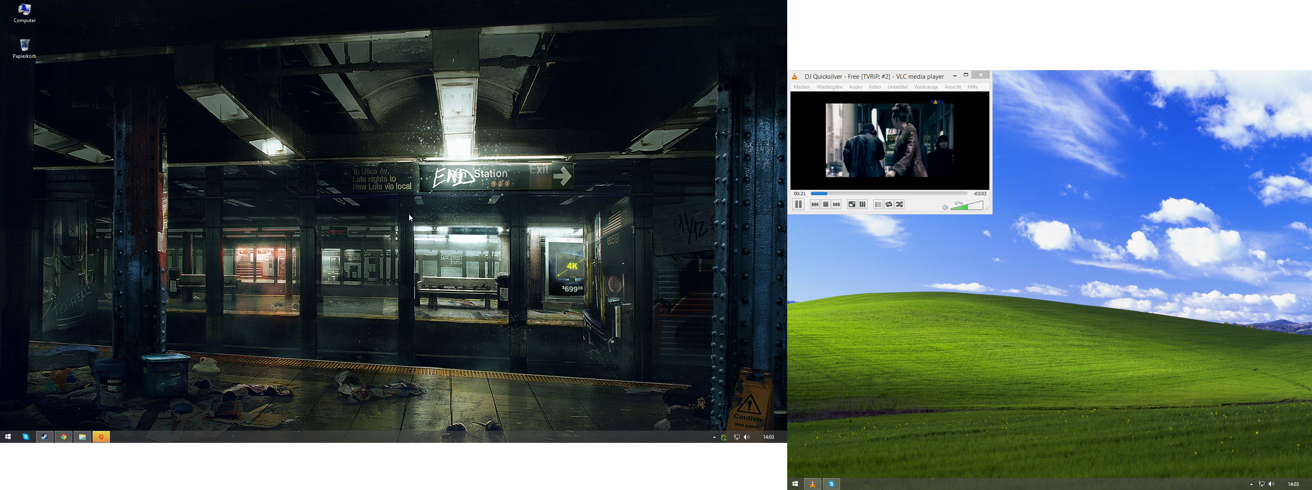Open Steam from the taskbar
Image resolution: width=1312 pixels, height=490 pixels.
(x=45, y=437)
